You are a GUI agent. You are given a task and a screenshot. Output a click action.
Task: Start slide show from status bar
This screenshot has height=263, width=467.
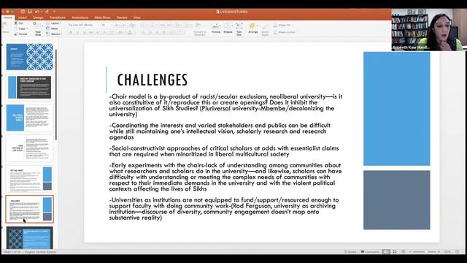403,252
